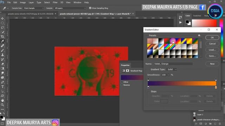Image resolution: width=225 pixels, height=126 pixels.
Task: Click the New gradient button
Action: coord(212,64)
